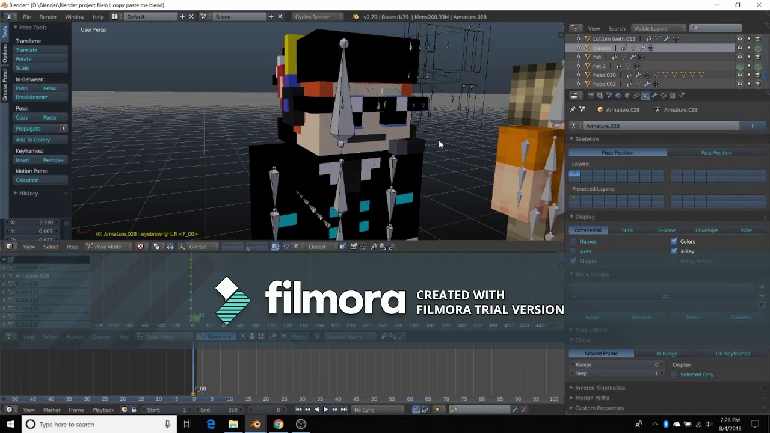Open the Pose menu in viewport header
This screenshot has height=433, width=770.
click(72, 247)
